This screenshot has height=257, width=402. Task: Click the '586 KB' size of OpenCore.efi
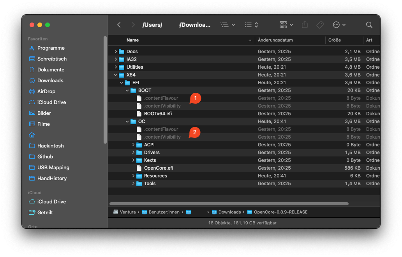click(352, 168)
